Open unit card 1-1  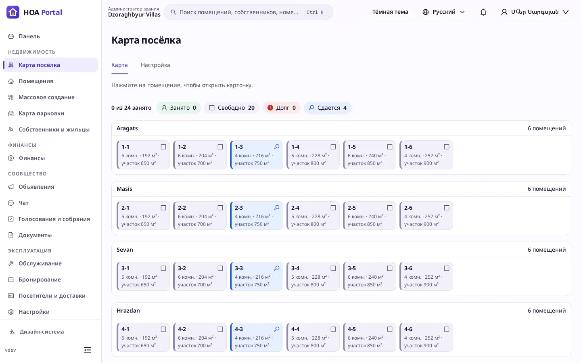tap(143, 155)
